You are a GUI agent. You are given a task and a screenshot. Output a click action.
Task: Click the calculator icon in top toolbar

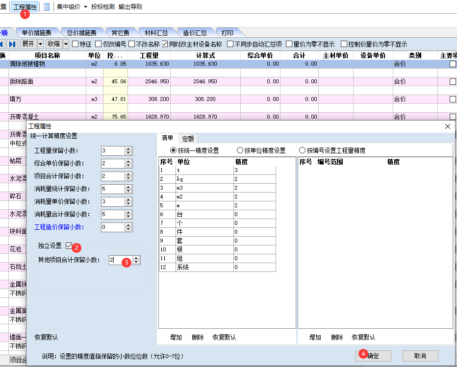(47, 7)
